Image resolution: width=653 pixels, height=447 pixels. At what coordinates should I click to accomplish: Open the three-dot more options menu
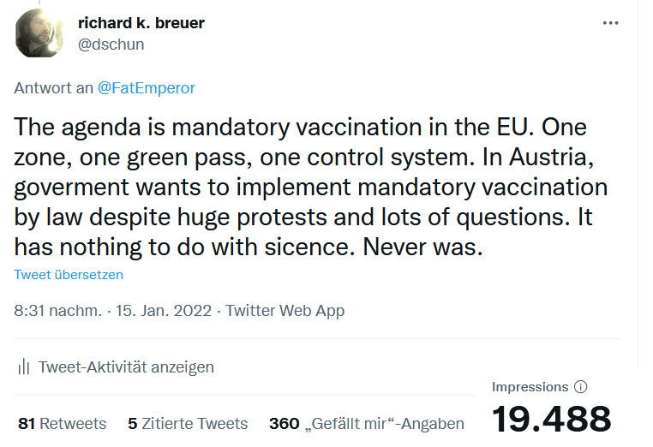coord(610,23)
